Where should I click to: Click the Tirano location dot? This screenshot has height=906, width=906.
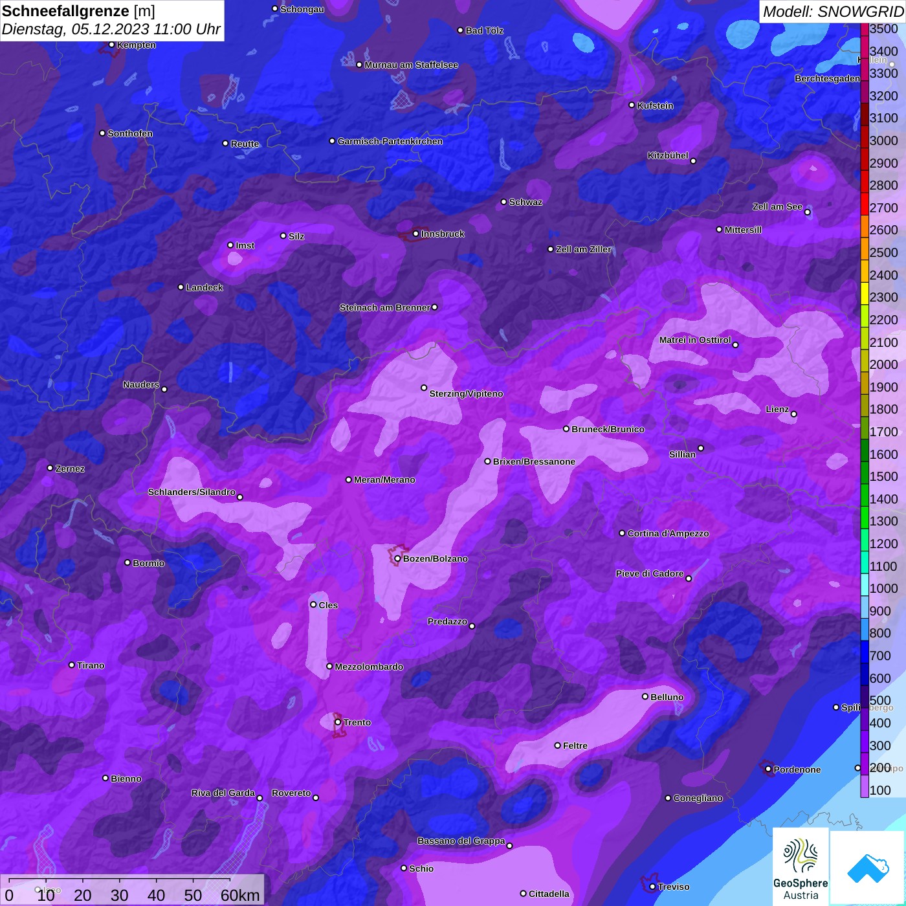(x=72, y=665)
